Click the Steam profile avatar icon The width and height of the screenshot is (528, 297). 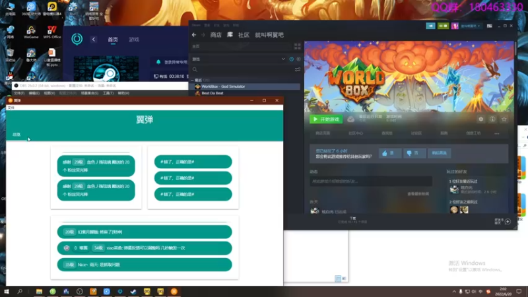pyautogui.click(x=455, y=26)
